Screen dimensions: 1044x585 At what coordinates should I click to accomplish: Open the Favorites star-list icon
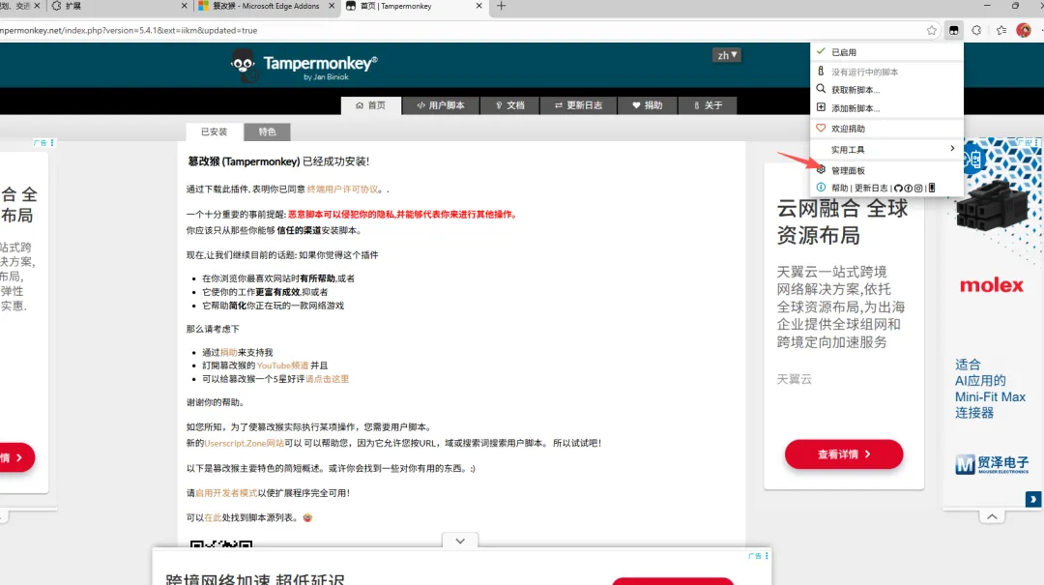click(x=1000, y=30)
